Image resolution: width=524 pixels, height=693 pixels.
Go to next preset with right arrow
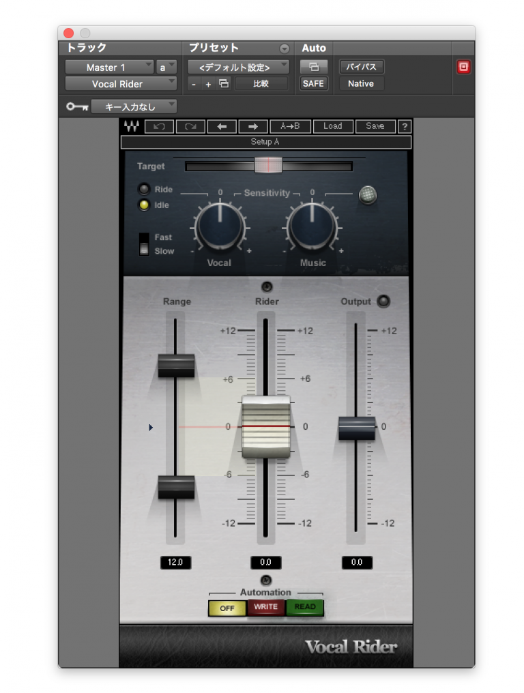253,126
